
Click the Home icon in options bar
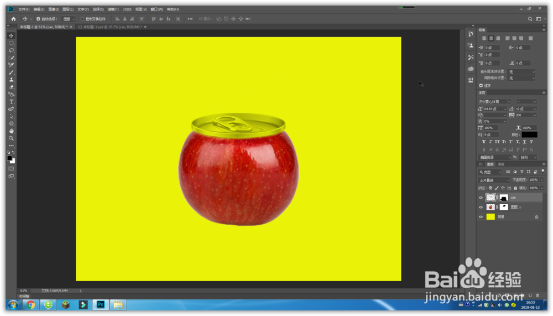pos(13,19)
